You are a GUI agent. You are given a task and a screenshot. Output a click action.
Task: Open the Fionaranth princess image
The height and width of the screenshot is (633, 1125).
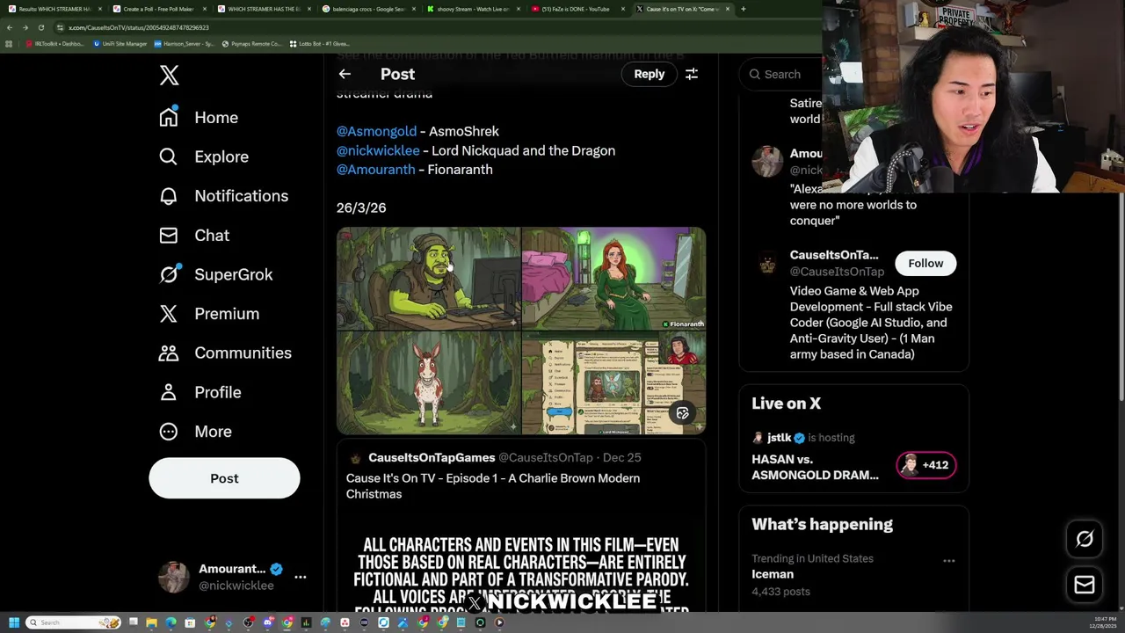coord(614,279)
